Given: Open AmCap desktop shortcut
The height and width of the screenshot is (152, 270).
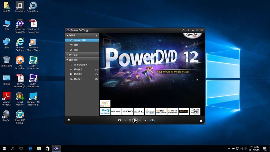Looking at the screenshot, I should (x=7, y=116).
